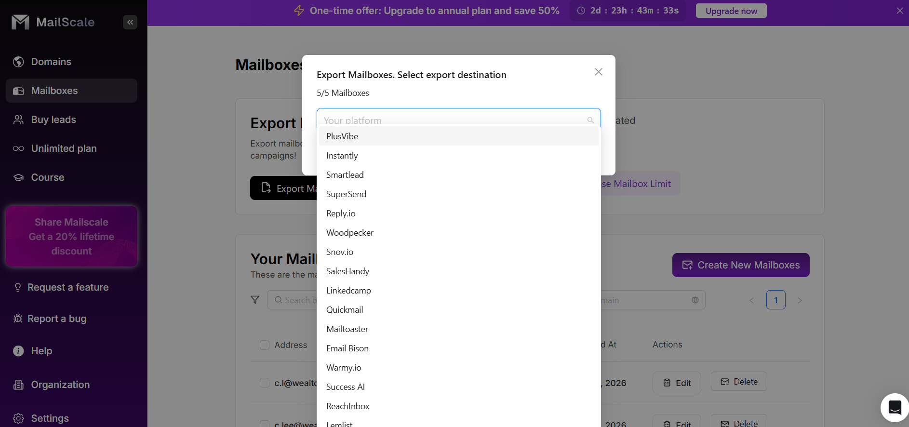Choose SalesHandy from the list

tap(459, 271)
